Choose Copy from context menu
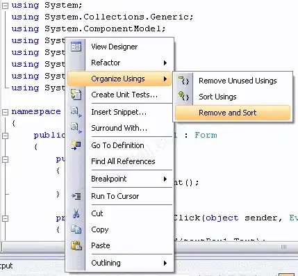Image resolution: width=298 pixels, height=276 pixels. coord(119,229)
